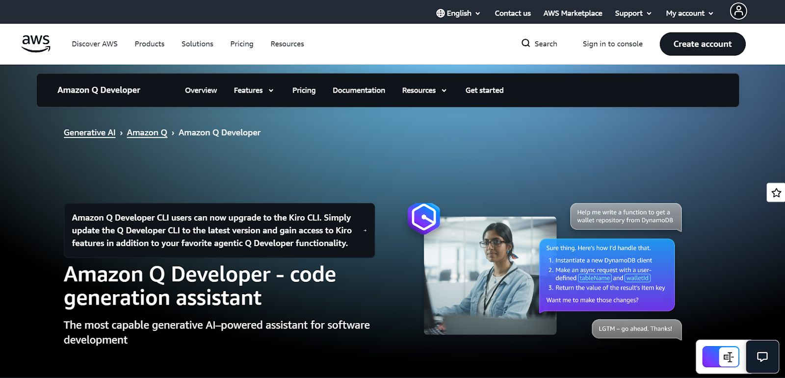Expand the Features submenu
This screenshot has width=785, height=378.
(253, 90)
